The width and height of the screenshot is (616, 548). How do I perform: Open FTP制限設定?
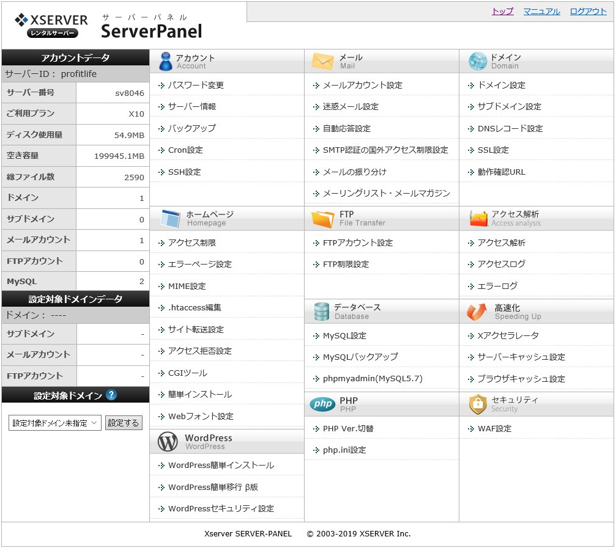pyautogui.click(x=346, y=265)
